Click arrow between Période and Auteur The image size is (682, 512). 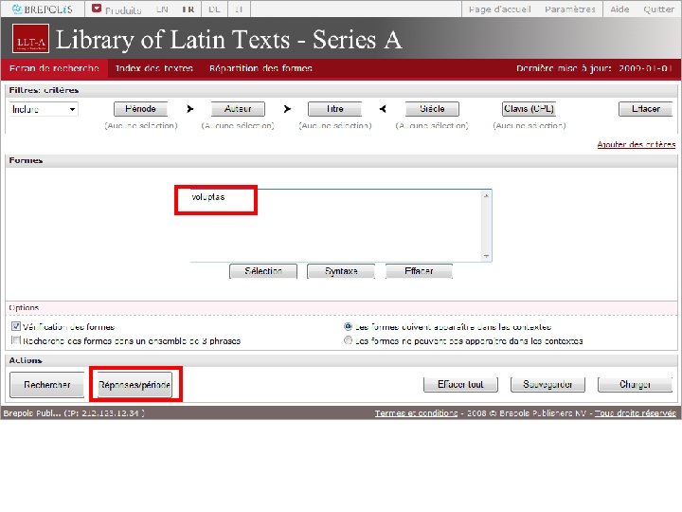(190, 109)
